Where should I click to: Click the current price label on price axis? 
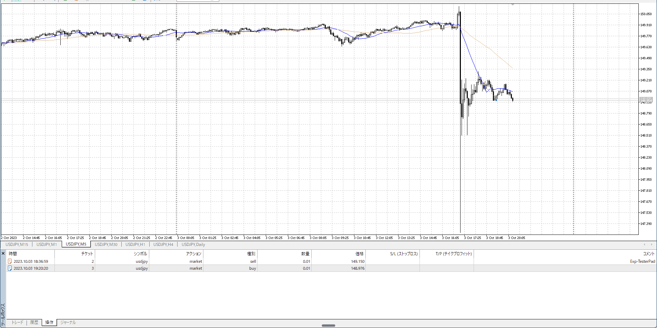coord(646,100)
